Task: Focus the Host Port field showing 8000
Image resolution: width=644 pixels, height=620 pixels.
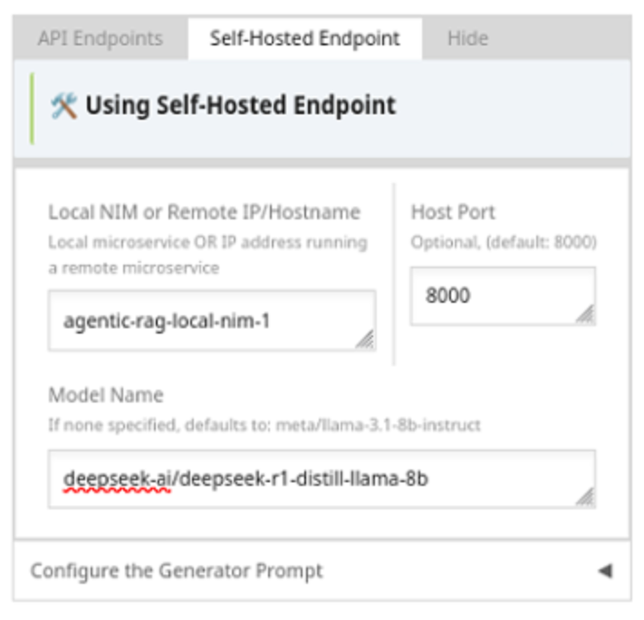Action: click(x=489, y=295)
